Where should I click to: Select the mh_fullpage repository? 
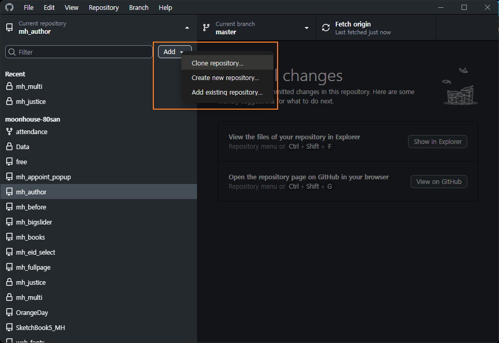click(98, 267)
